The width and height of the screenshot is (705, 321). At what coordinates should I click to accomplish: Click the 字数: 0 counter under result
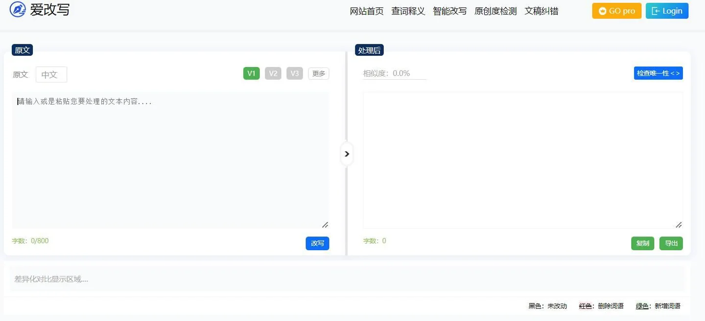375,241
